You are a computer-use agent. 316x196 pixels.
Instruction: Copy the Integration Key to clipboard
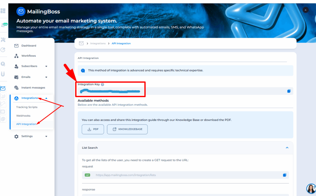point(289,91)
